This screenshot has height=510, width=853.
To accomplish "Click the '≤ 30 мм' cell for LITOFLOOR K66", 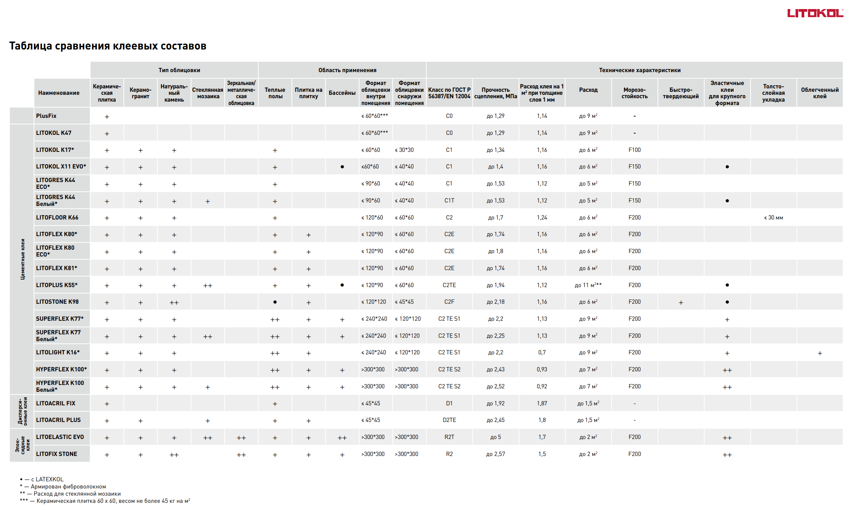I will point(773,218).
